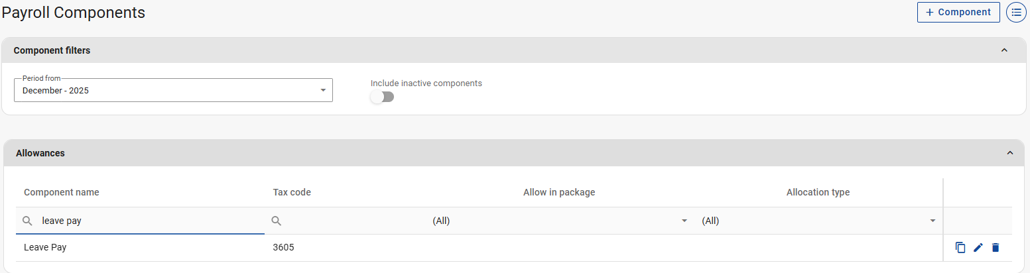Select the Leave Pay row
Image resolution: width=1030 pixels, height=273 pixels.
point(464,248)
